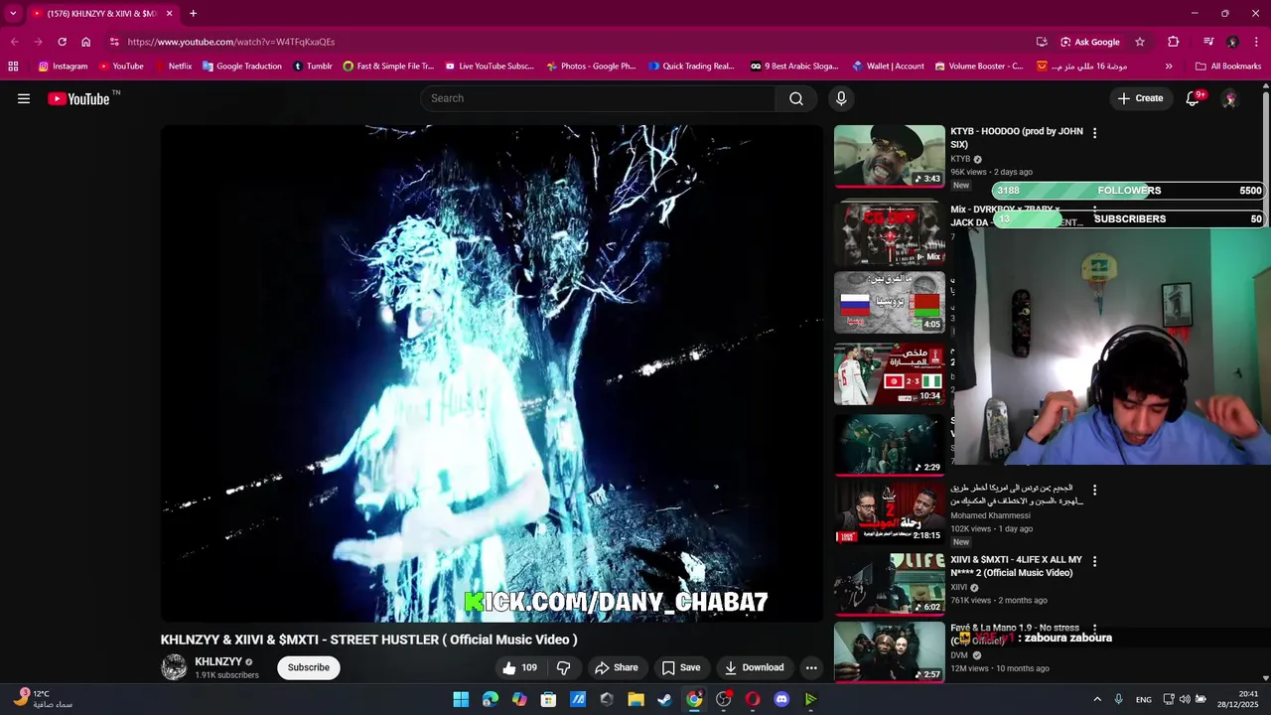This screenshot has height=715, width=1271.
Task: Open options for 4LIFE X ALL MY video
Action: pyautogui.click(x=1095, y=562)
